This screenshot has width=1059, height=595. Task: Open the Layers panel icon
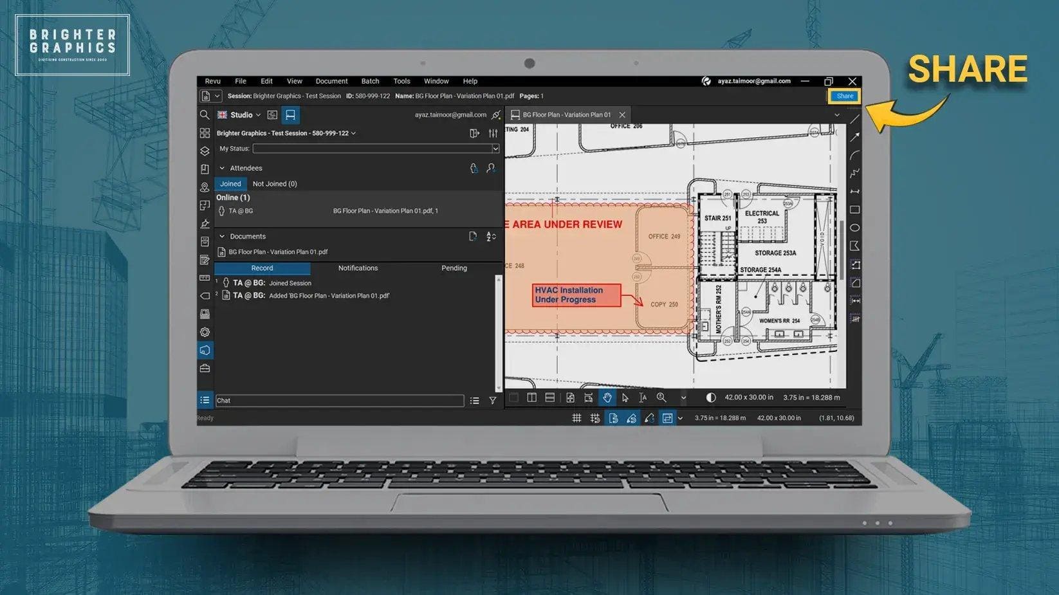coord(205,151)
